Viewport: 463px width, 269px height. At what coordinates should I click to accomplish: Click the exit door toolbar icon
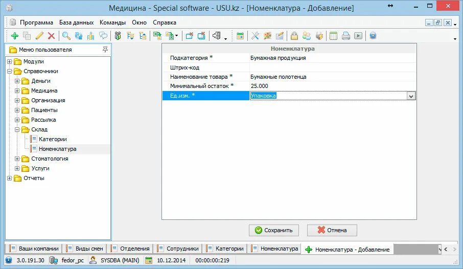point(217,36)
